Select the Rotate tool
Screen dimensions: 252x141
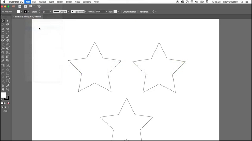click(x=3, y=45)
